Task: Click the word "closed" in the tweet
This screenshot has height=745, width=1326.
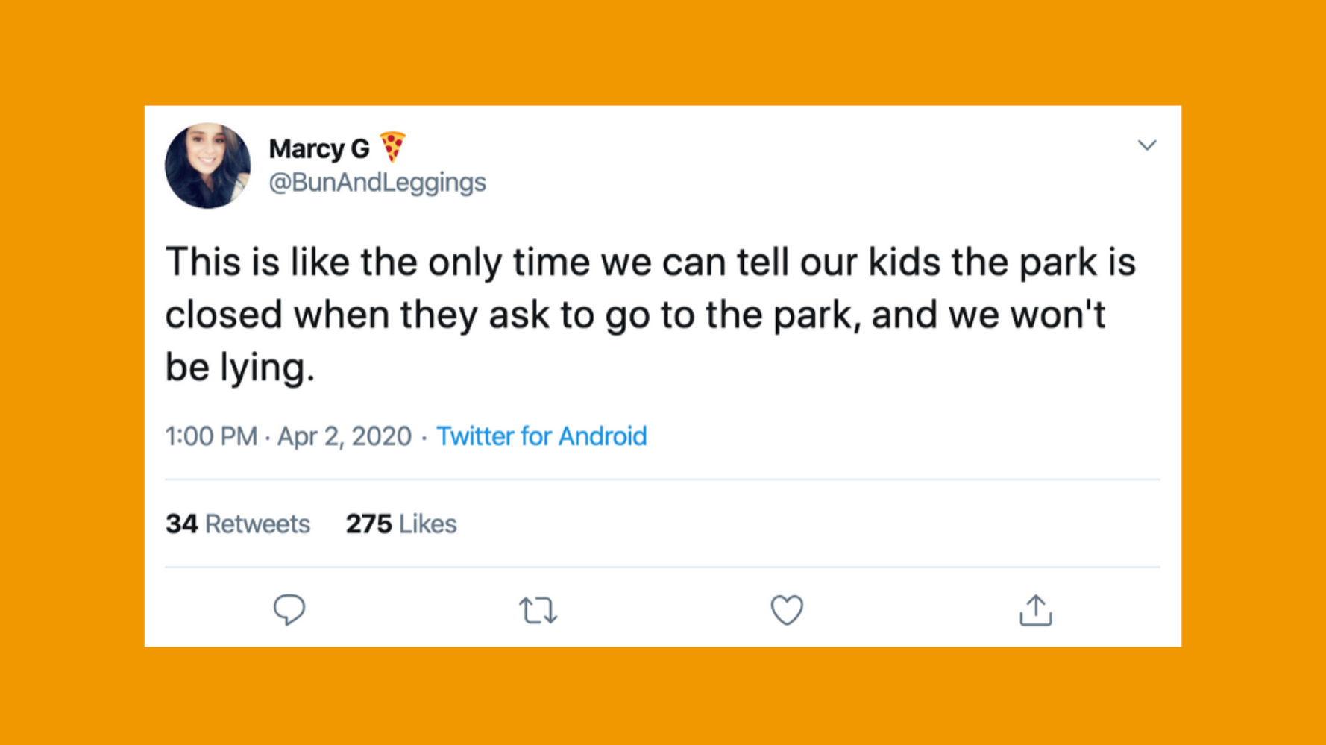Action: [x=224, y=315]
